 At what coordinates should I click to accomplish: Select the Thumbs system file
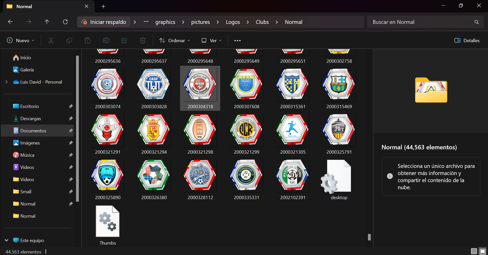[x=108, y=225]
